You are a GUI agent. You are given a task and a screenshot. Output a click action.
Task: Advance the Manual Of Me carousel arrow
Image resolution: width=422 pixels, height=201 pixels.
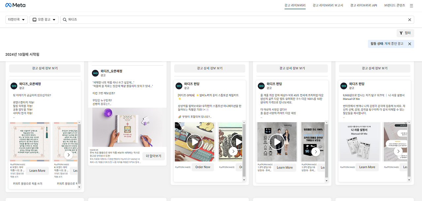coord(398,152)
